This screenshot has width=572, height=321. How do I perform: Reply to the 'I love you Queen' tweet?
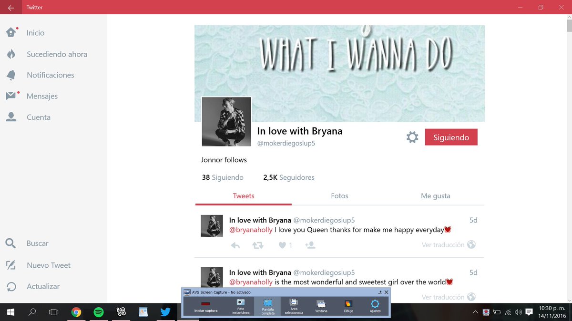[x=235, y=245]
